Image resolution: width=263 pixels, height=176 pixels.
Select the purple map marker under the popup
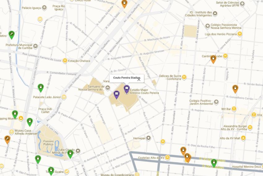click(127, 89)
